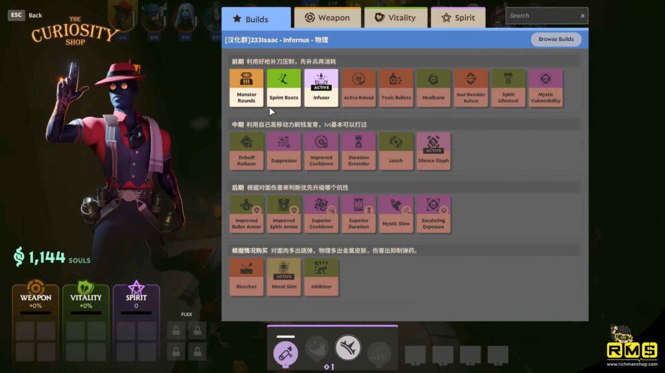Click the first locked Flex slot
665x373 pixels.
tap(175, 330)
